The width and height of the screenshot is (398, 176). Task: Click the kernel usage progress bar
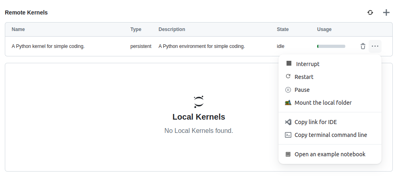pos(331,46)
